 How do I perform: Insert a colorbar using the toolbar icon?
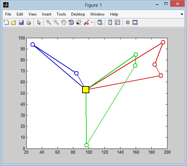(110, 22)
